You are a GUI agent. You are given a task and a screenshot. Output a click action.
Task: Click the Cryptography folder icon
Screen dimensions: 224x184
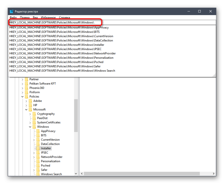(34, 114)
